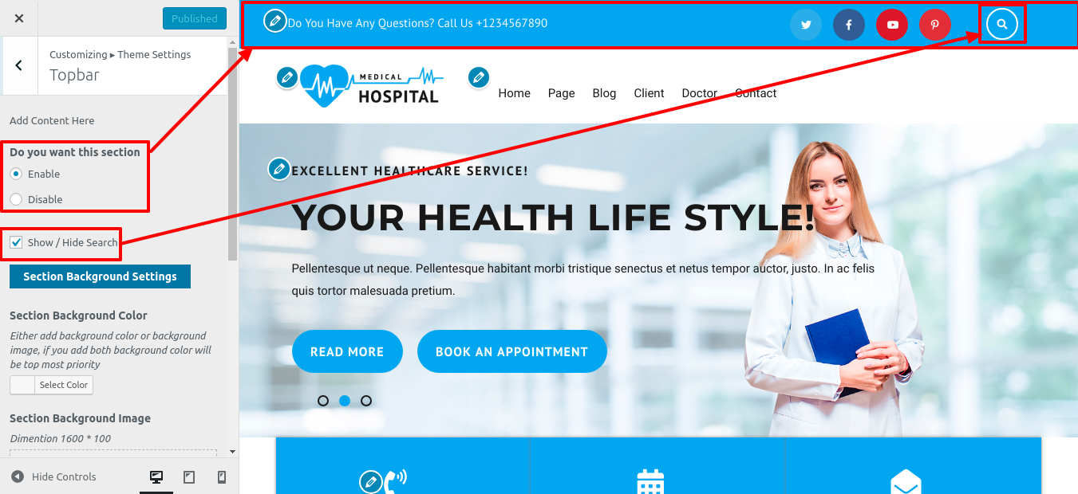Switch to mobile preview device icon
Viewport: 1078px width, 494px height.
pos(222,476)
